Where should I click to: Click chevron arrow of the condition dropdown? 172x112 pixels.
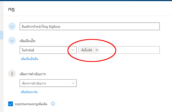click(x=73, y=50)
